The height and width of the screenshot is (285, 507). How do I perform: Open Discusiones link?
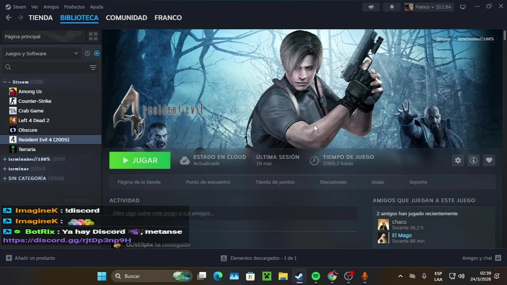pyautogui.click(x=333, y=182)
